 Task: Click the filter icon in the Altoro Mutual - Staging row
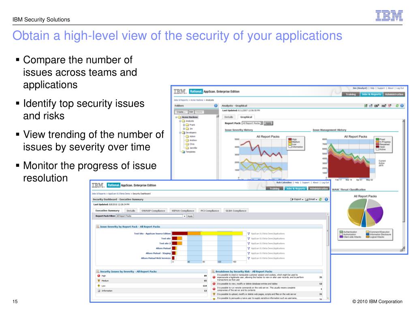pos(248,253)
